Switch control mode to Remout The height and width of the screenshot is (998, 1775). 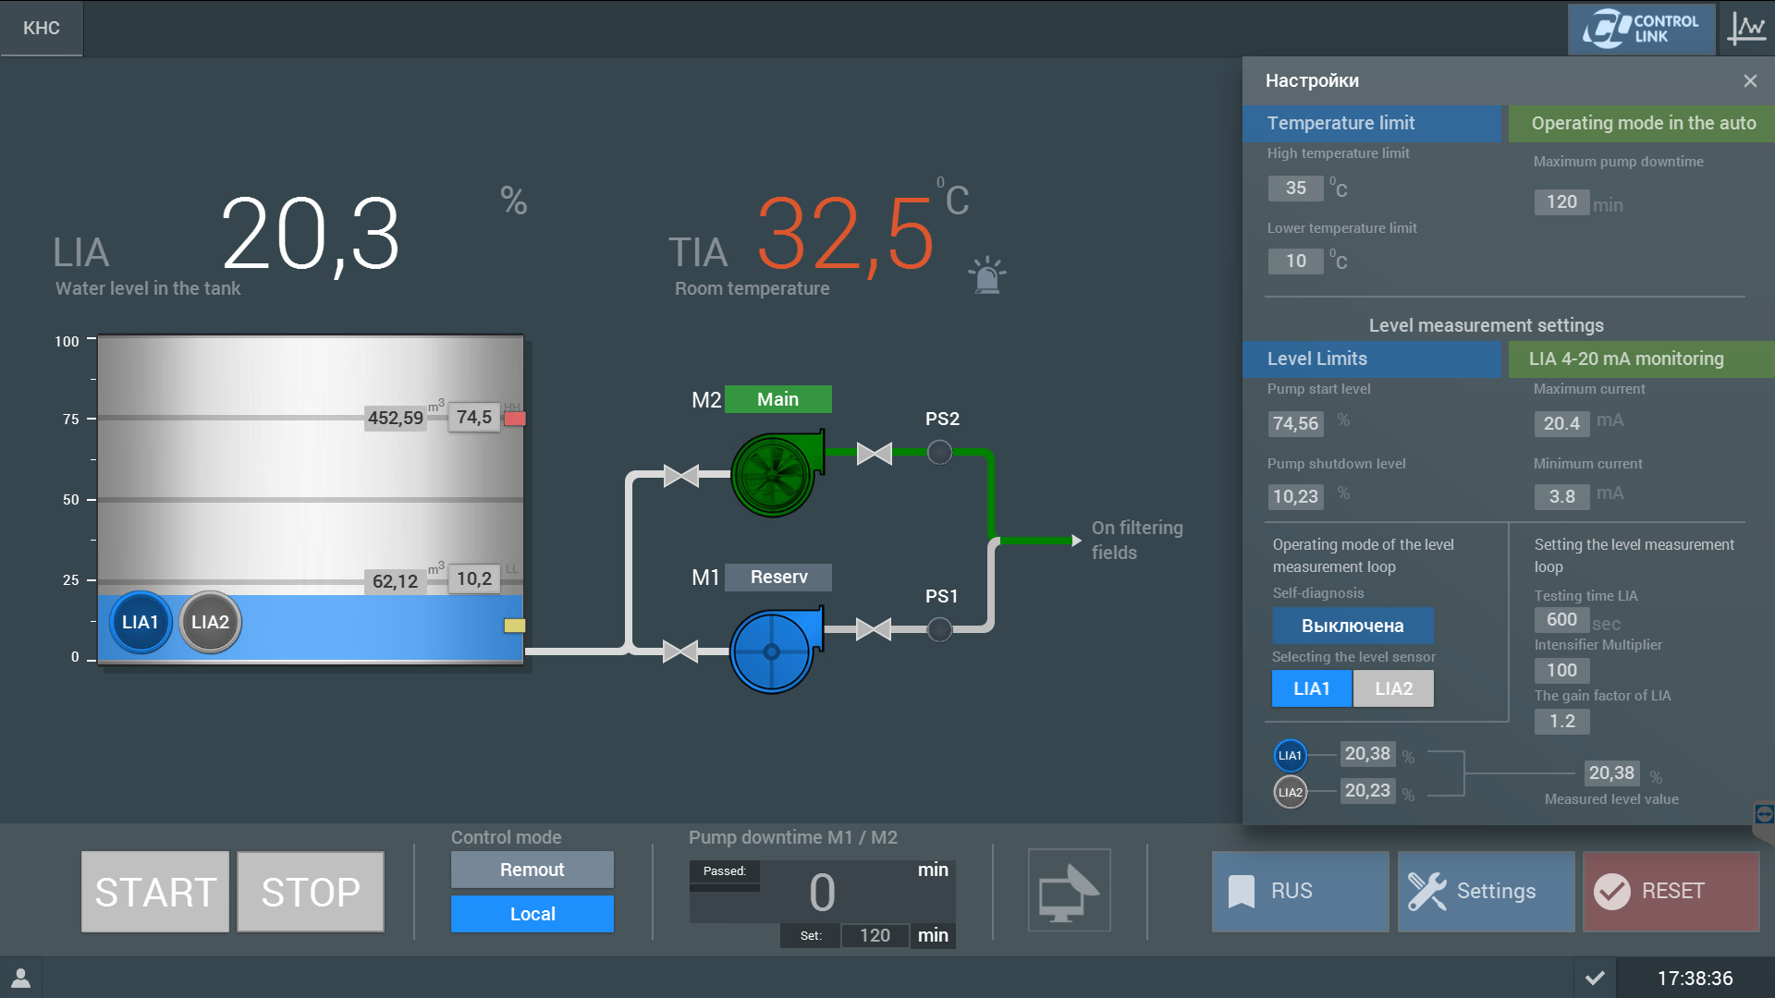[x=532, y=870]
